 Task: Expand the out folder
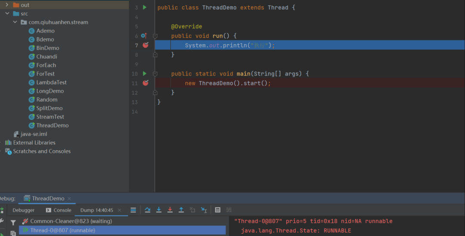(7, 5)
